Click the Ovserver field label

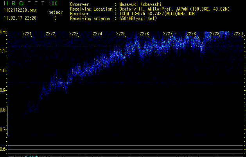point(79,4)
